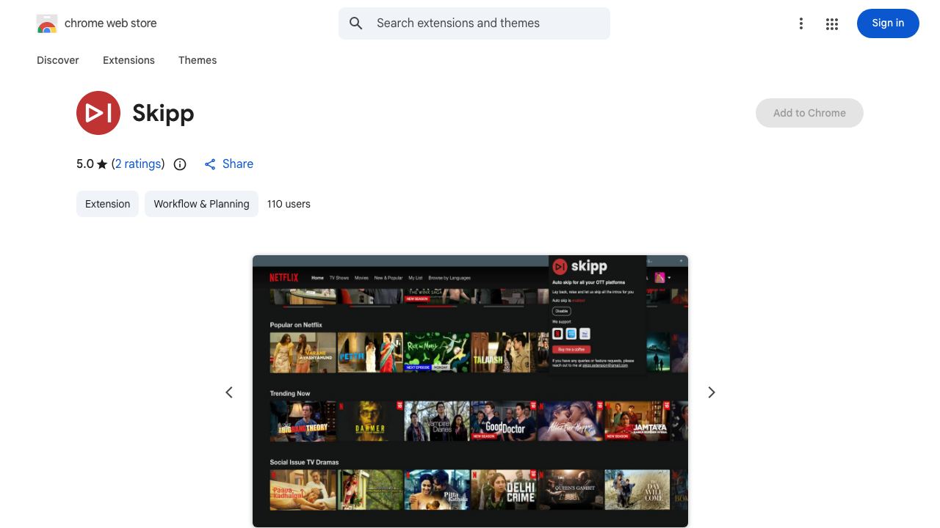The width and height of the screenshot is (940, 528).
Task: Open the 2 ratings link
Action: click(x=138, y=164)
